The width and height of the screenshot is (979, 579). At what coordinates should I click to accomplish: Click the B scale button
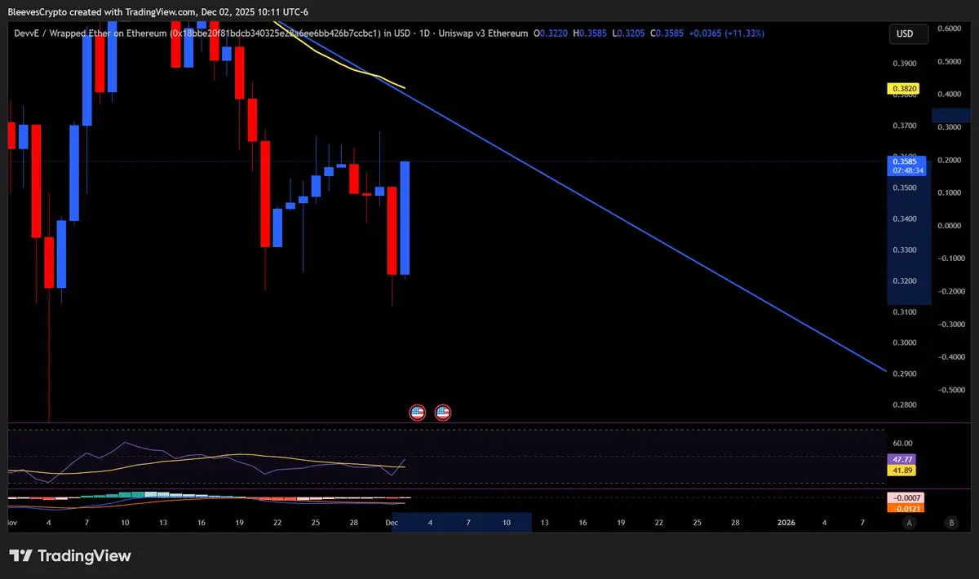(951, 522)
